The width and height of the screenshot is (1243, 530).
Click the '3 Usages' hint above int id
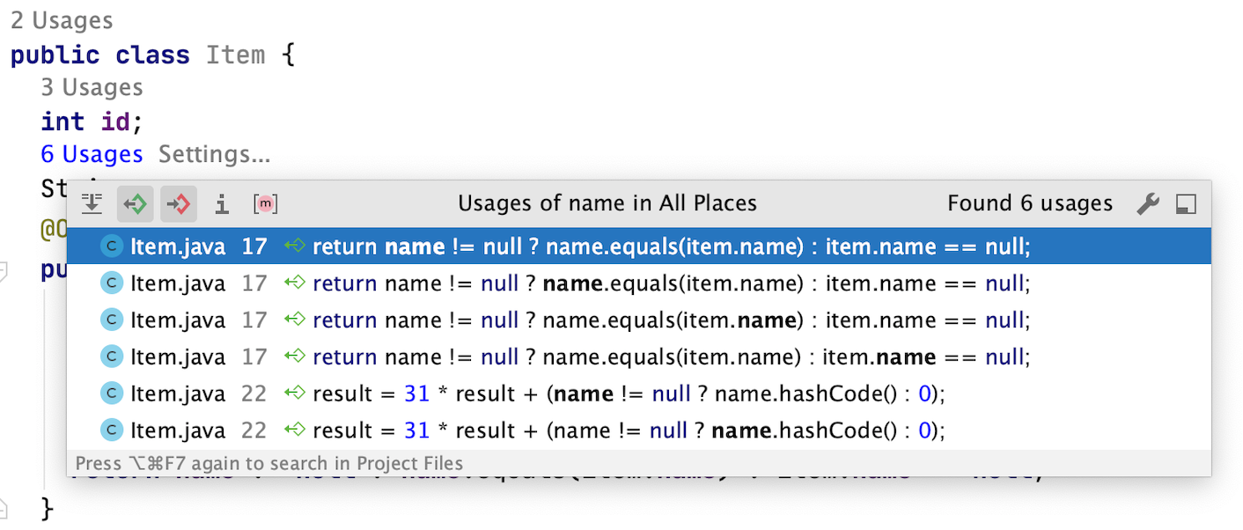(92, 88)
